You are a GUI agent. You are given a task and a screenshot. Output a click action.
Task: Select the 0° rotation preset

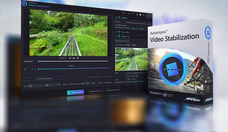[x=126, y=76]
